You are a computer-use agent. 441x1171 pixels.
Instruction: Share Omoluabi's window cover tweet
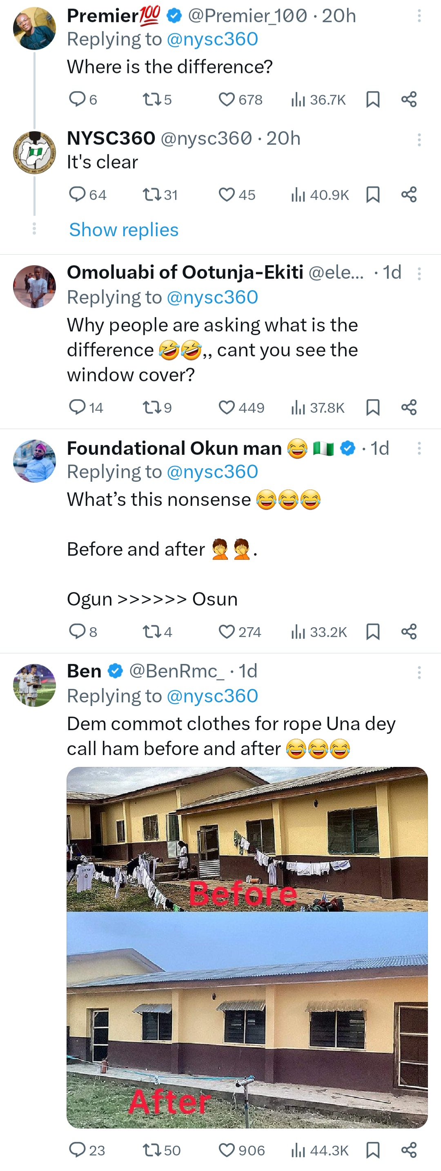point(409,407)
